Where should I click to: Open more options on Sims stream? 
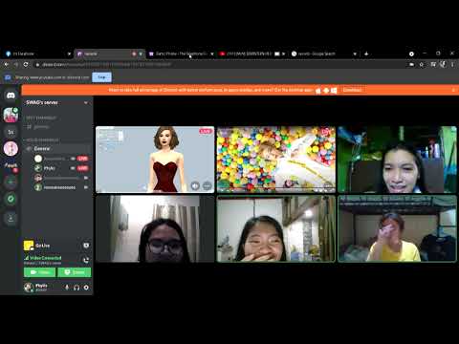[x=208, y=185]
